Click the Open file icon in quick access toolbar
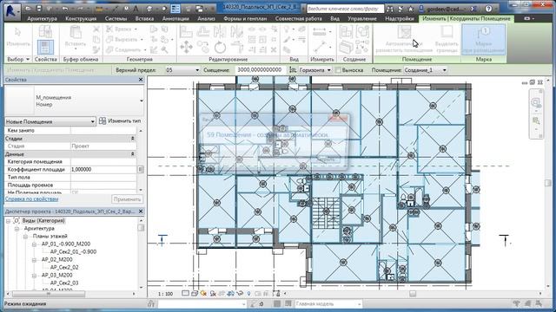 click(29, 8)
